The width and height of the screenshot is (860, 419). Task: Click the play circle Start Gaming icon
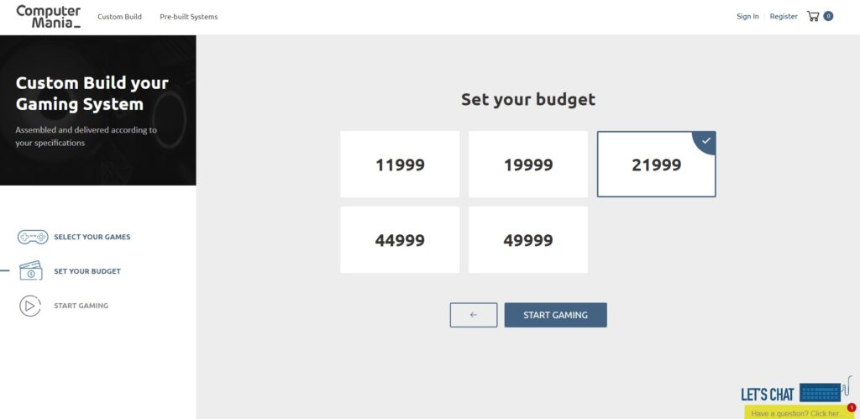[30, 306]
